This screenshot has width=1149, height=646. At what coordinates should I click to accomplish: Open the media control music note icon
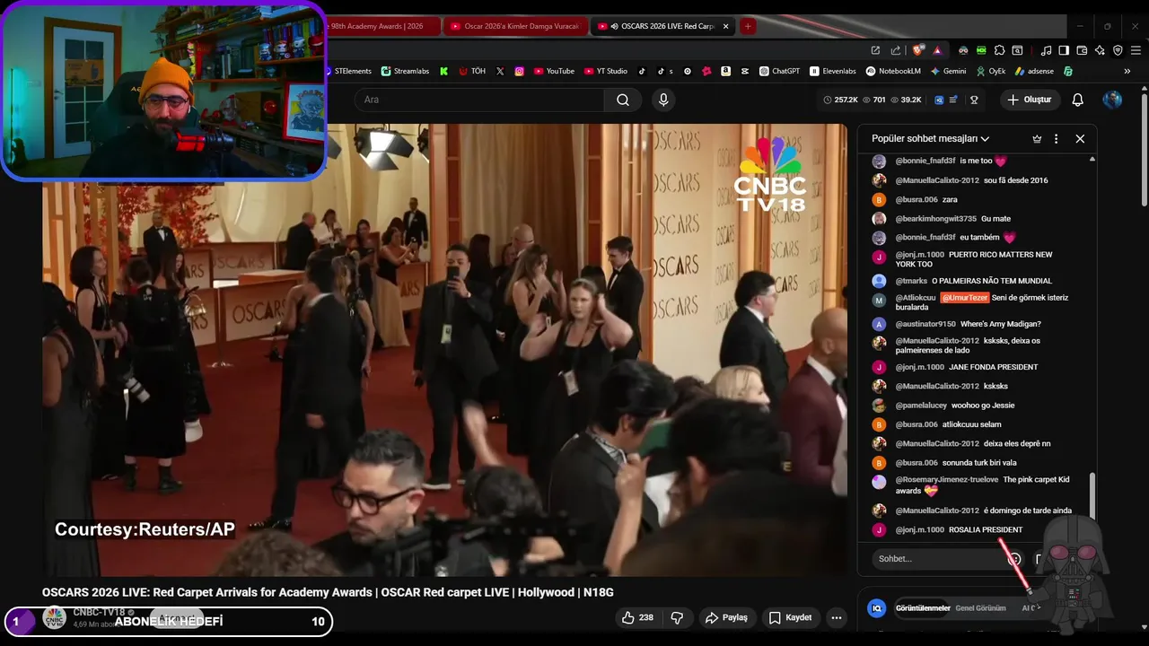1046,50
